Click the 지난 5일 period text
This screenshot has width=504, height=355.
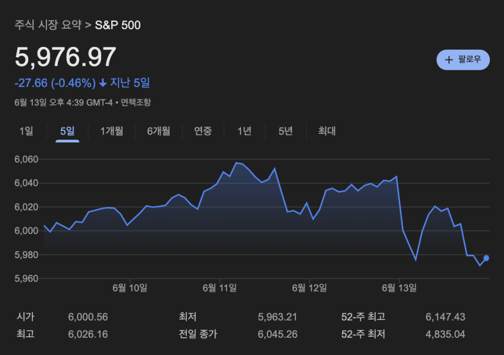coord(130,83)
